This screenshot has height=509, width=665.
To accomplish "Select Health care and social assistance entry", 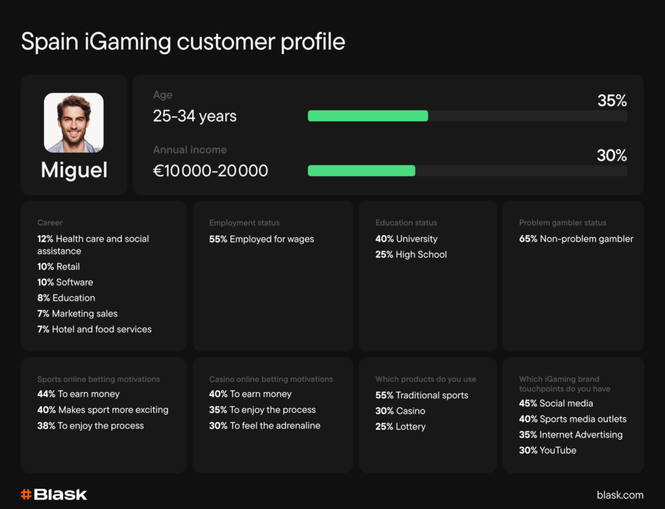I will pos(93,244).
